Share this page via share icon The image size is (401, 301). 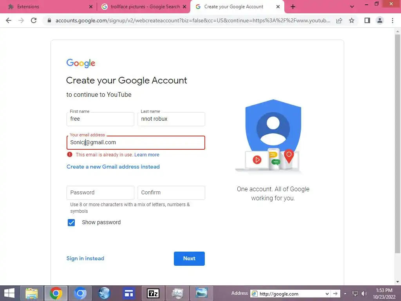[339, 20]
